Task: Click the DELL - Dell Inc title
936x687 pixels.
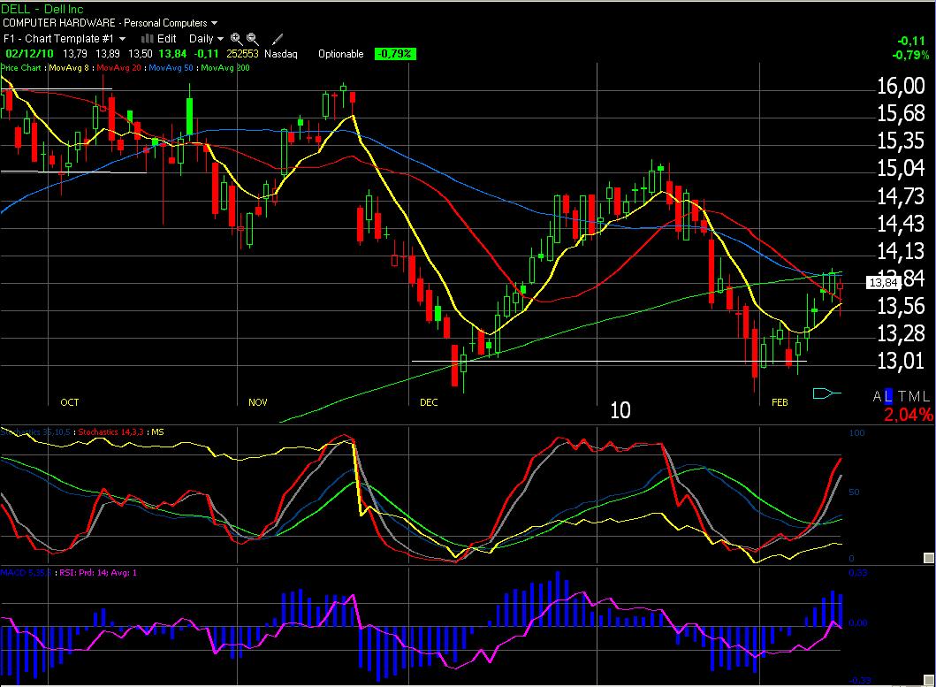Action: pyautogui.click(x=42, y=8)
